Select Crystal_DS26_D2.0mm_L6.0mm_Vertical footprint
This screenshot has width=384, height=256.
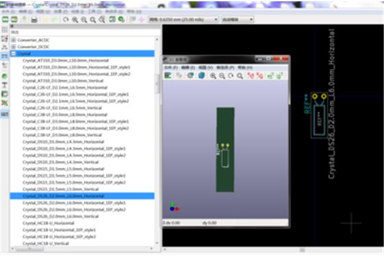pos(61,216)
